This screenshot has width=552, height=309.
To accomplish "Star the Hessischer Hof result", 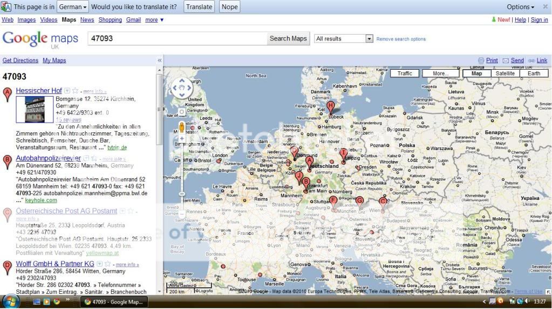I will (x=75, y=91).
